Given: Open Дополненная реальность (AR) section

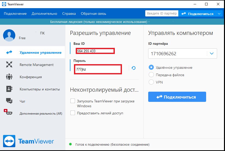Looking at the screenshot, I should 33,113.
